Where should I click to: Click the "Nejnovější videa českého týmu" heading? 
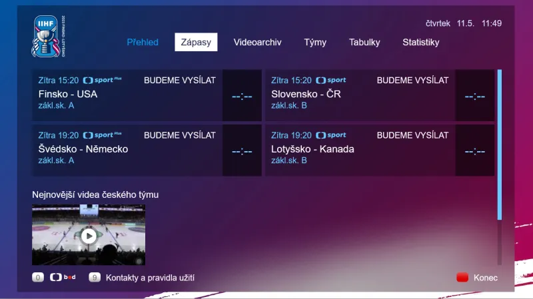95,194
